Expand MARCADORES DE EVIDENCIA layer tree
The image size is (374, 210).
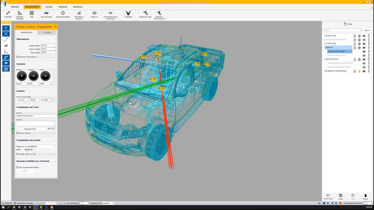pyautogui.click(x=323, y=40)
